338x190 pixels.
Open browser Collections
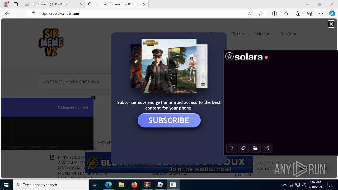tap(298, 13)
